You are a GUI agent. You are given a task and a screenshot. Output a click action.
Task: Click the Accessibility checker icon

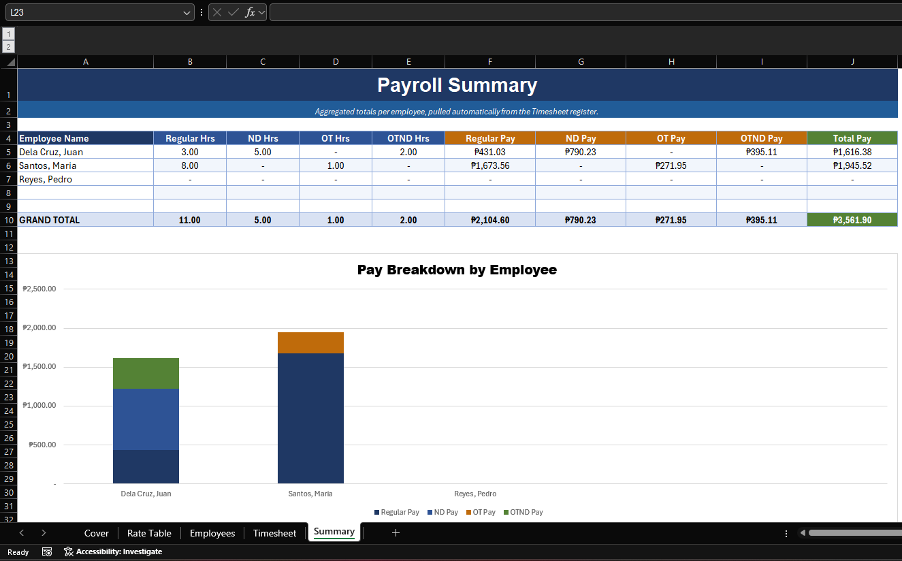(x=68, y=551)
